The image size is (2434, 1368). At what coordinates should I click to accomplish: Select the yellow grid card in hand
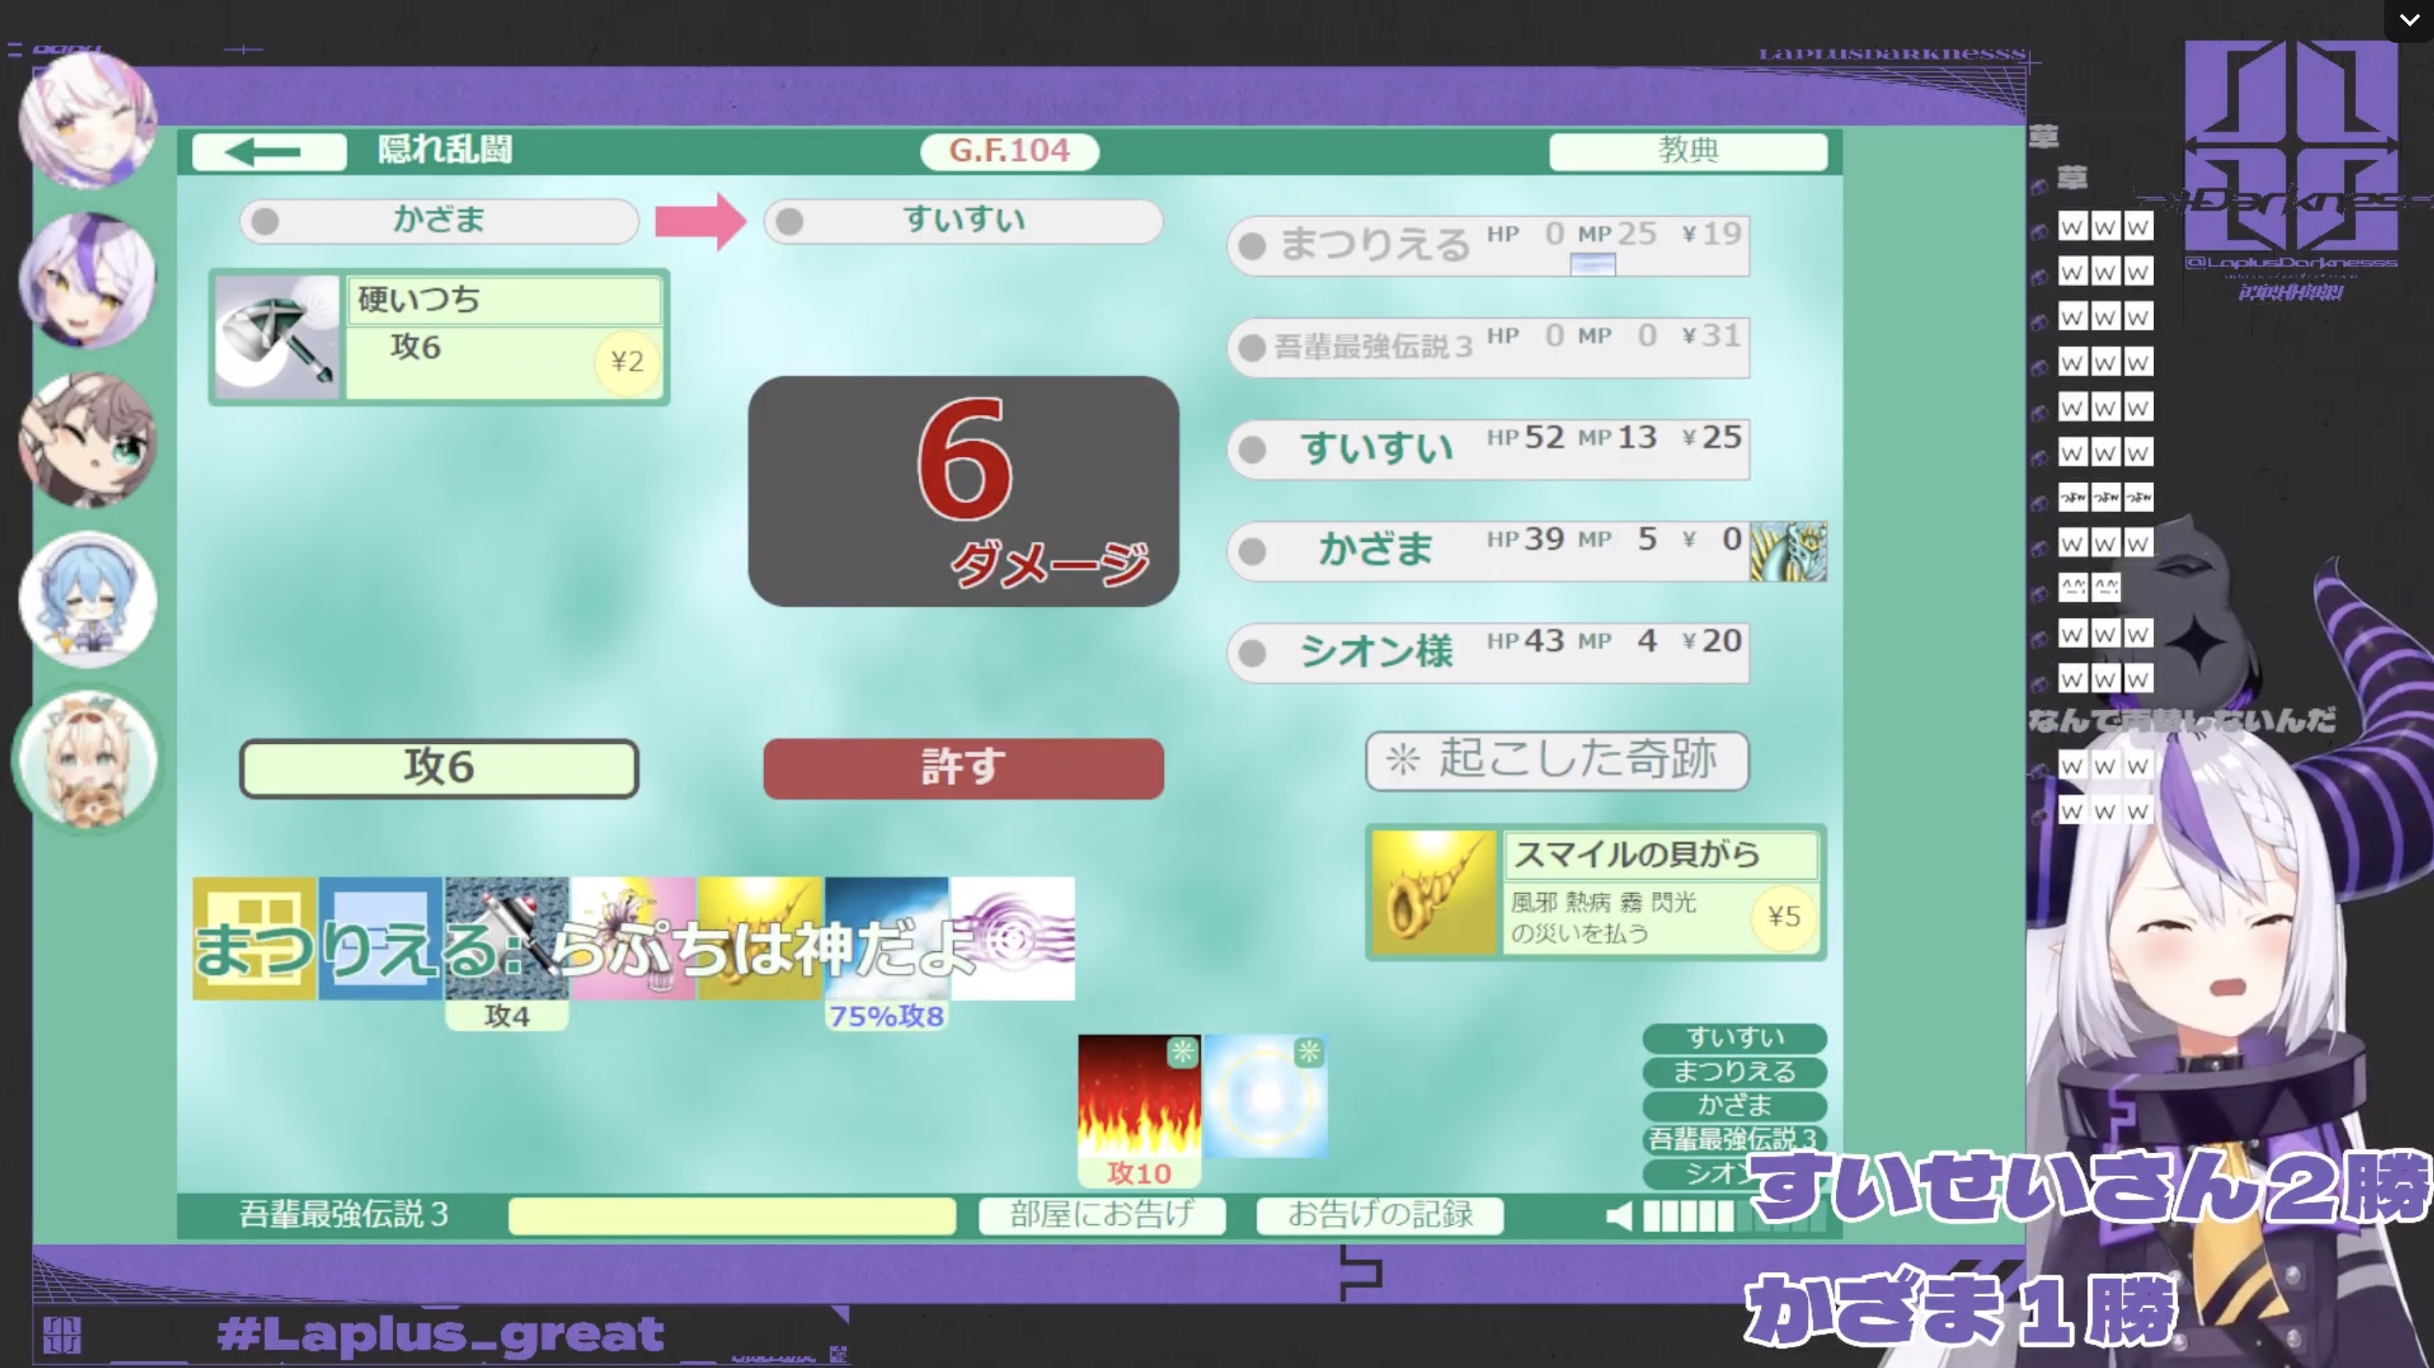(254, 938)
